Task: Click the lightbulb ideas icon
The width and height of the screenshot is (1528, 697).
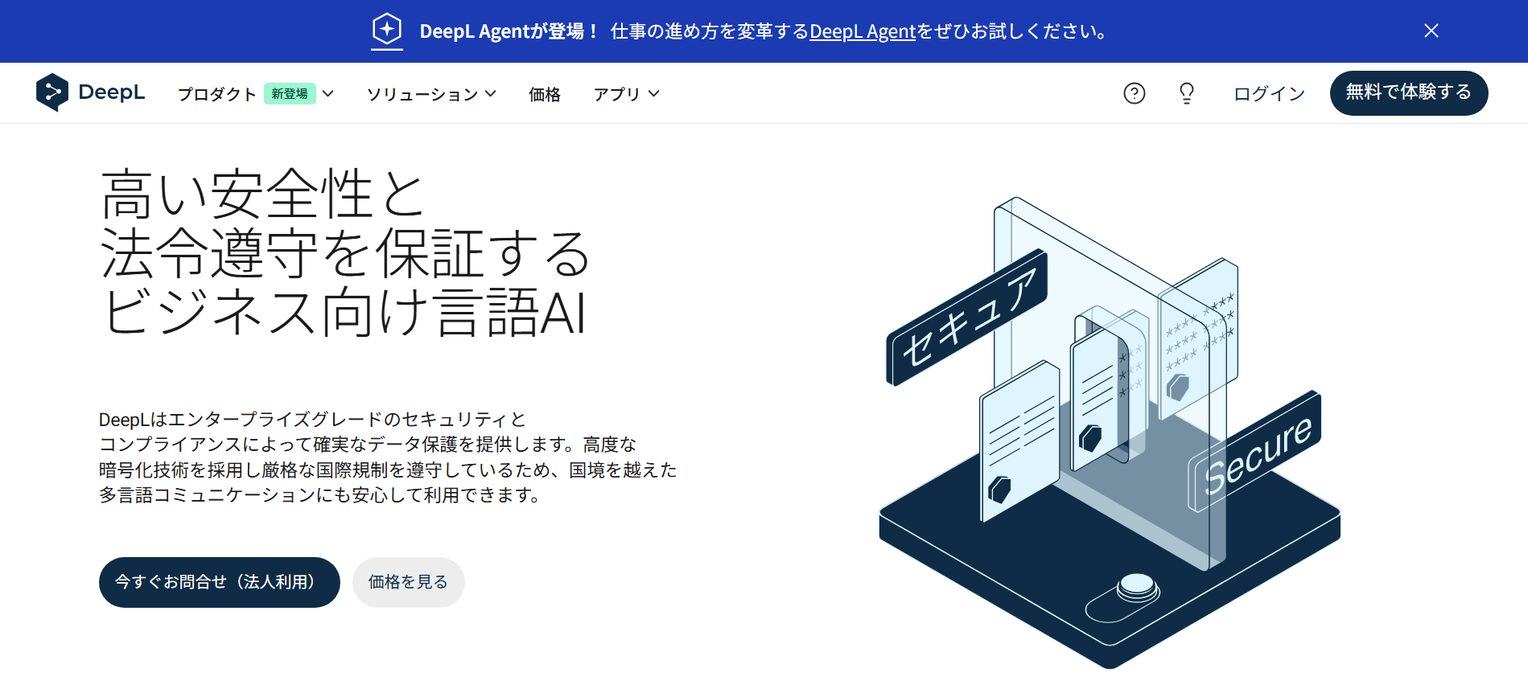Action: (x=1187, y=93)
